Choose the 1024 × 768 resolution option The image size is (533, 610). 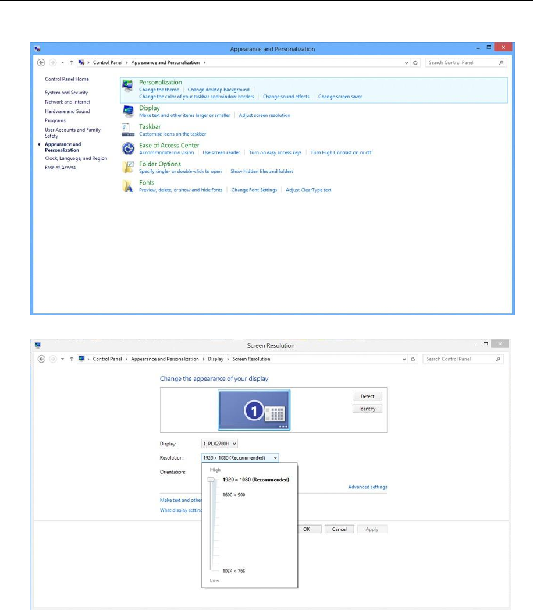pos(234,570)
